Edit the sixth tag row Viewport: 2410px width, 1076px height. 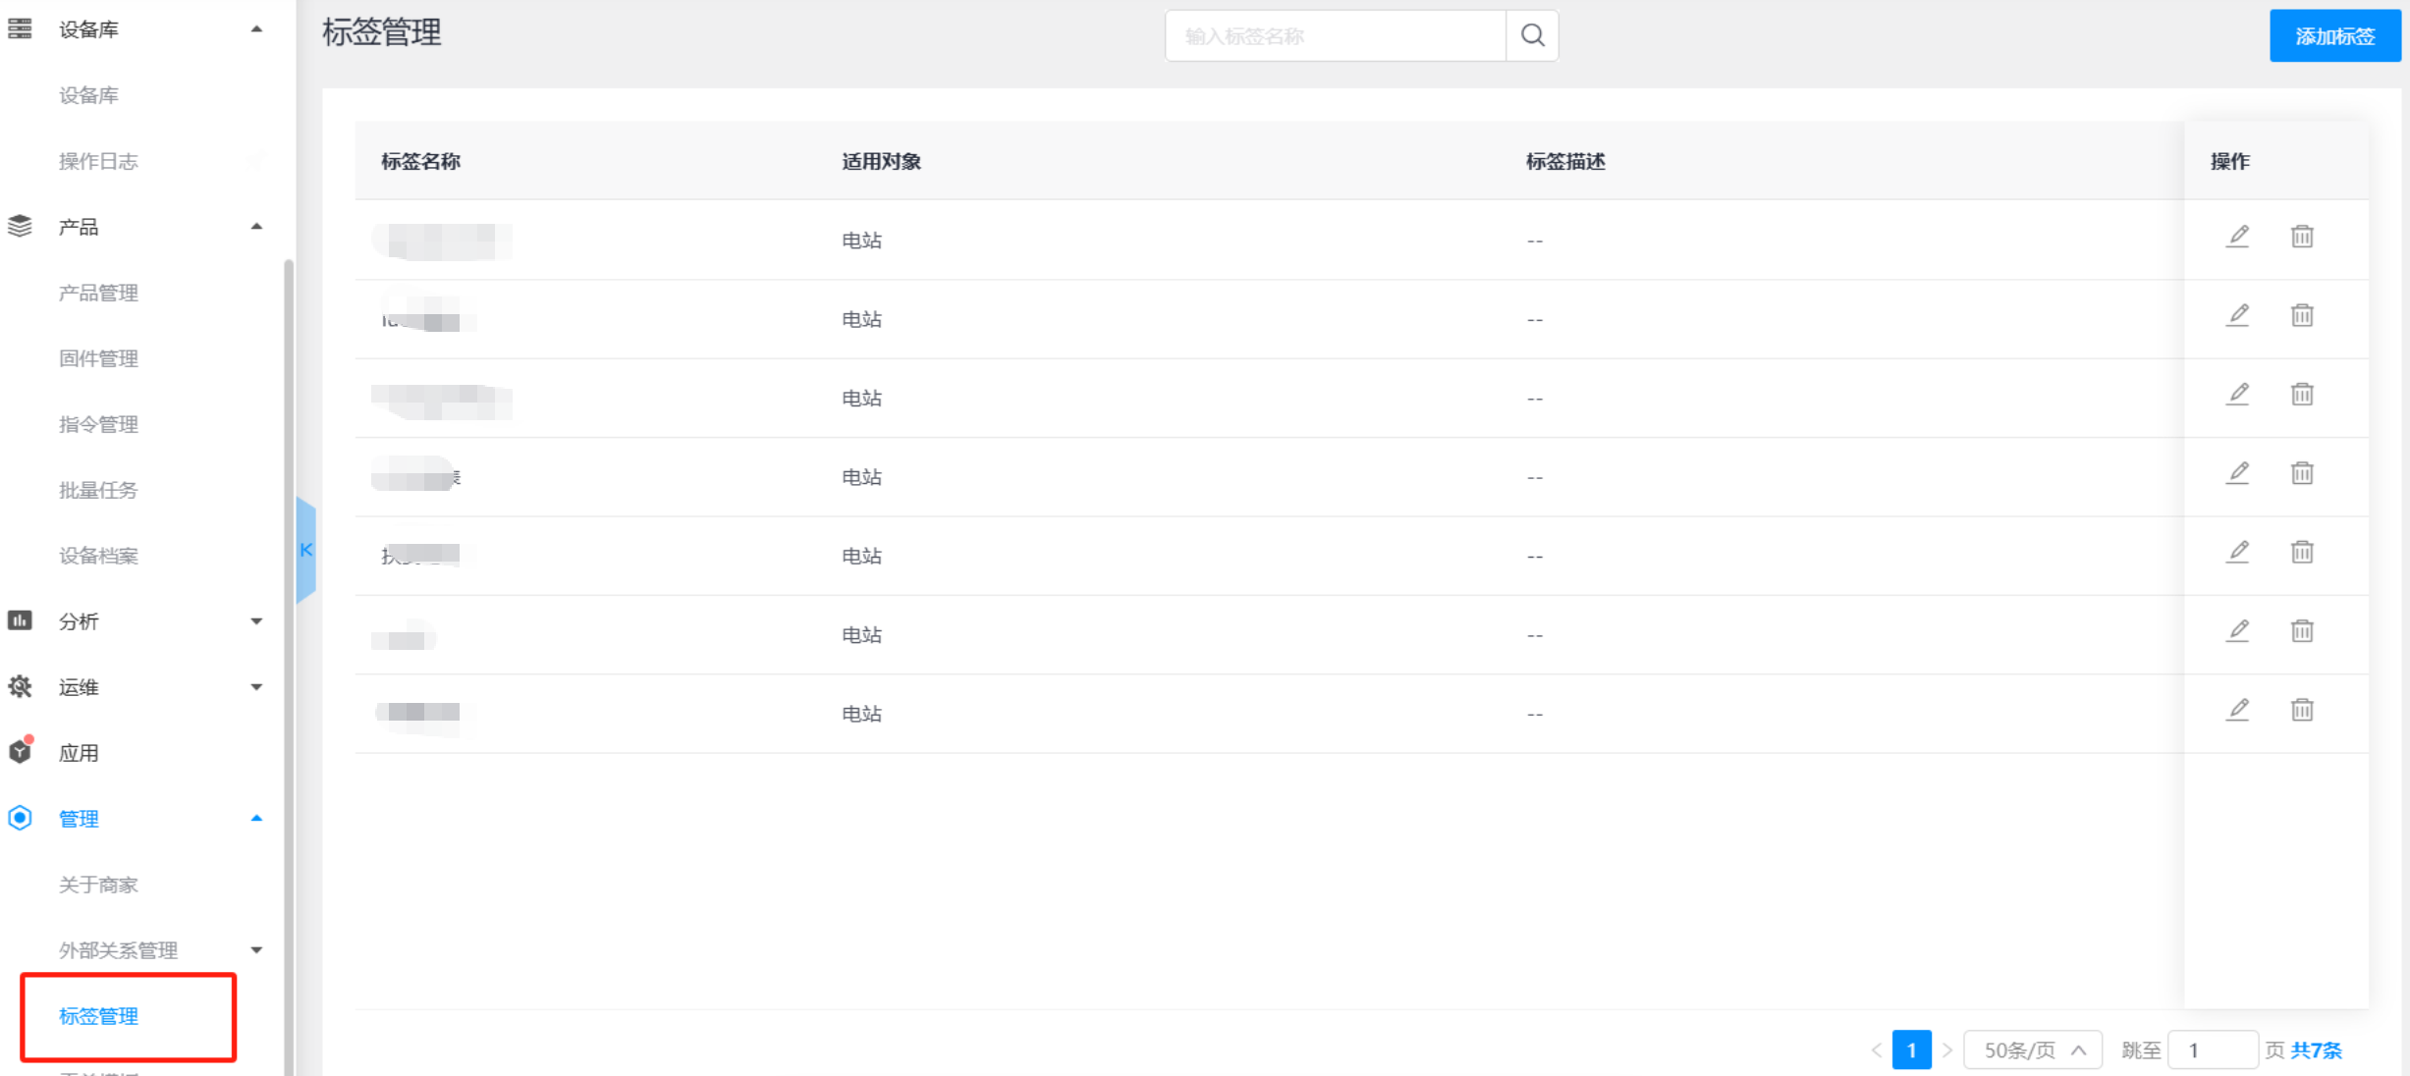[x=2237, y=631]
